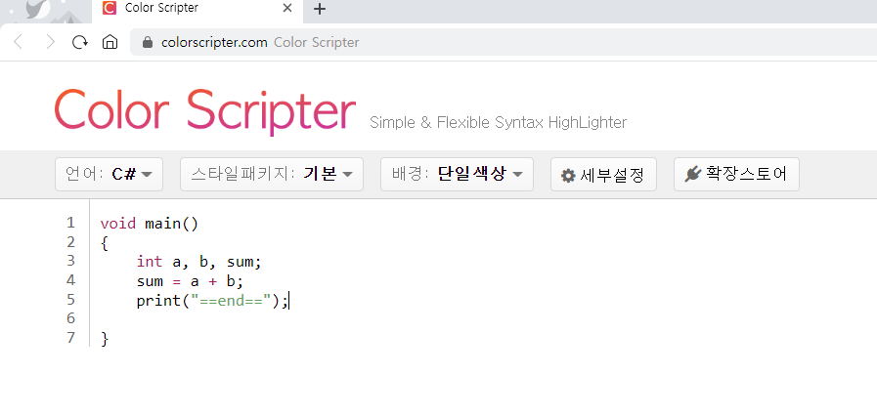Click line number 1 in gutter
The image size is (877, 417).
pos(70,223)
